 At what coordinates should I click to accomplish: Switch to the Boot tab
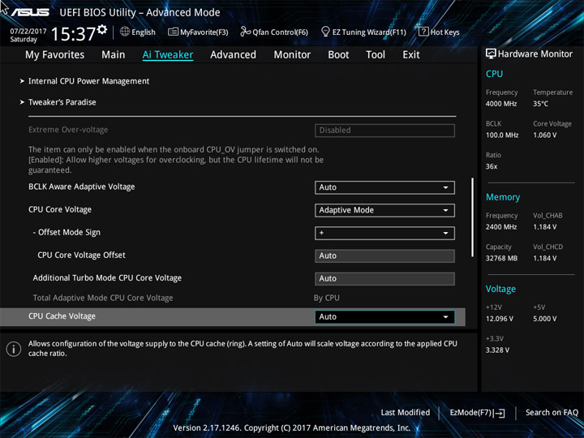tap(338, 55)
